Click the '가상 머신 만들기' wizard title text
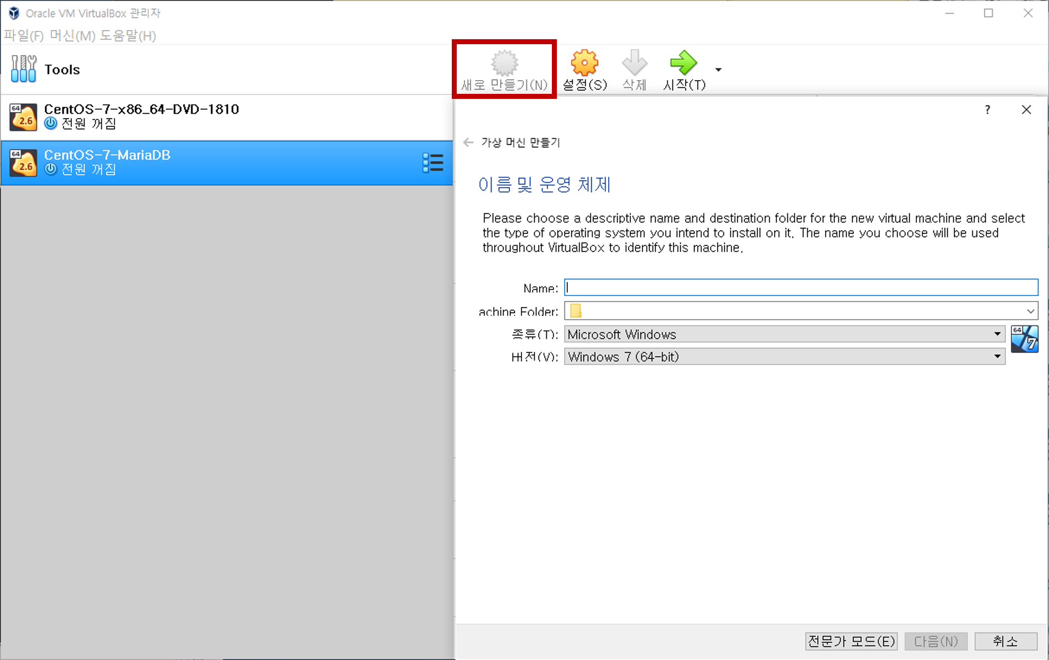Screen dimensions: 1049x660 click(x=520, y=142)
